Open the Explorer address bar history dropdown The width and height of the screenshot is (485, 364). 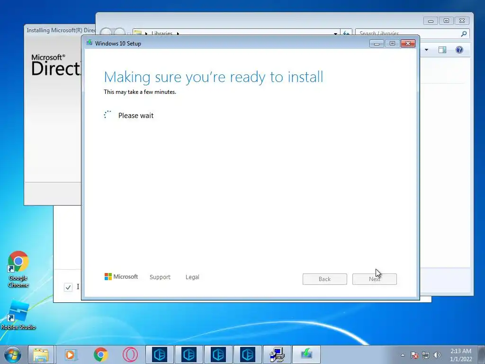(335, 33)
